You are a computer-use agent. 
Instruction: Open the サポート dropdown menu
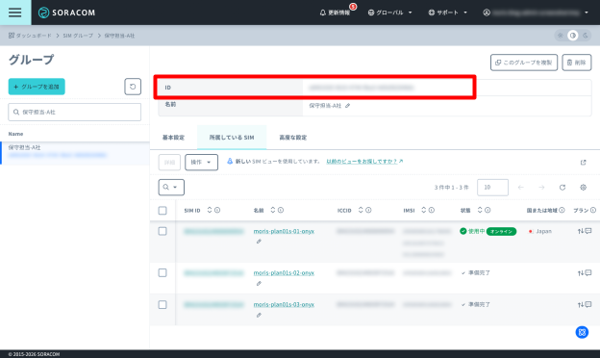pos(448,13)
